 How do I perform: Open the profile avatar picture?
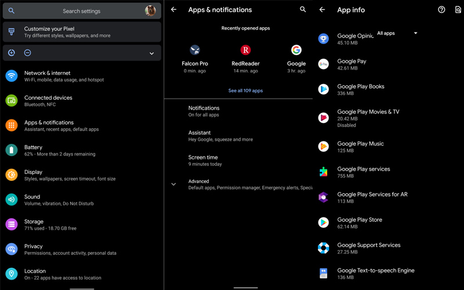150,10
